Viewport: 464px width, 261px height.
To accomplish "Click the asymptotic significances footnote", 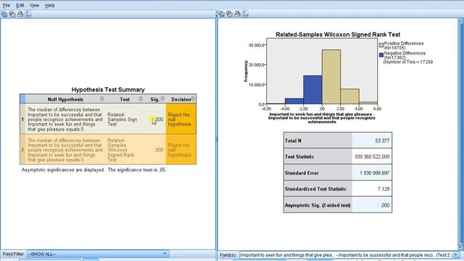I will pyautogui.click(x=94, y=170).
